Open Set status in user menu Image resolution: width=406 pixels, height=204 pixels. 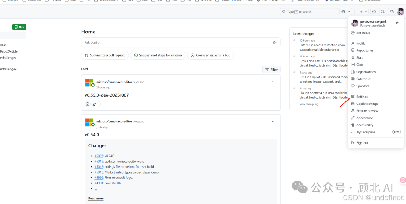pos(375,33)
